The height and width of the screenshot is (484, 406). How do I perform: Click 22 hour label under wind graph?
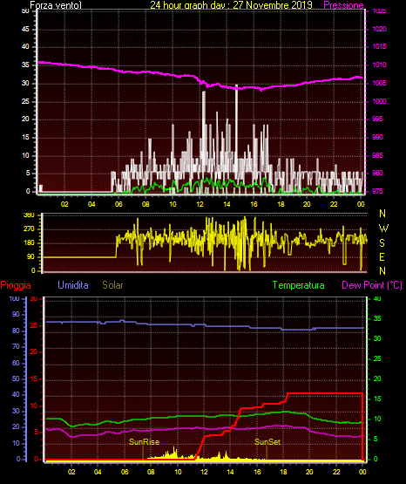(x=334, y=204)
